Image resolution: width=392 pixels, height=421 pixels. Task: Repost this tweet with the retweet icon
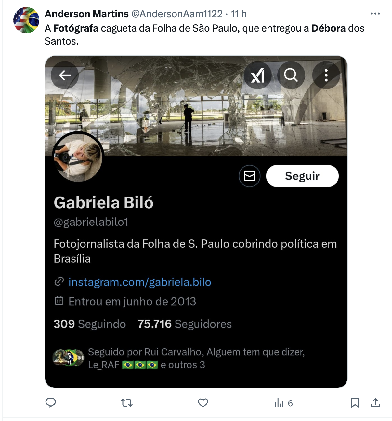point(127,403)
